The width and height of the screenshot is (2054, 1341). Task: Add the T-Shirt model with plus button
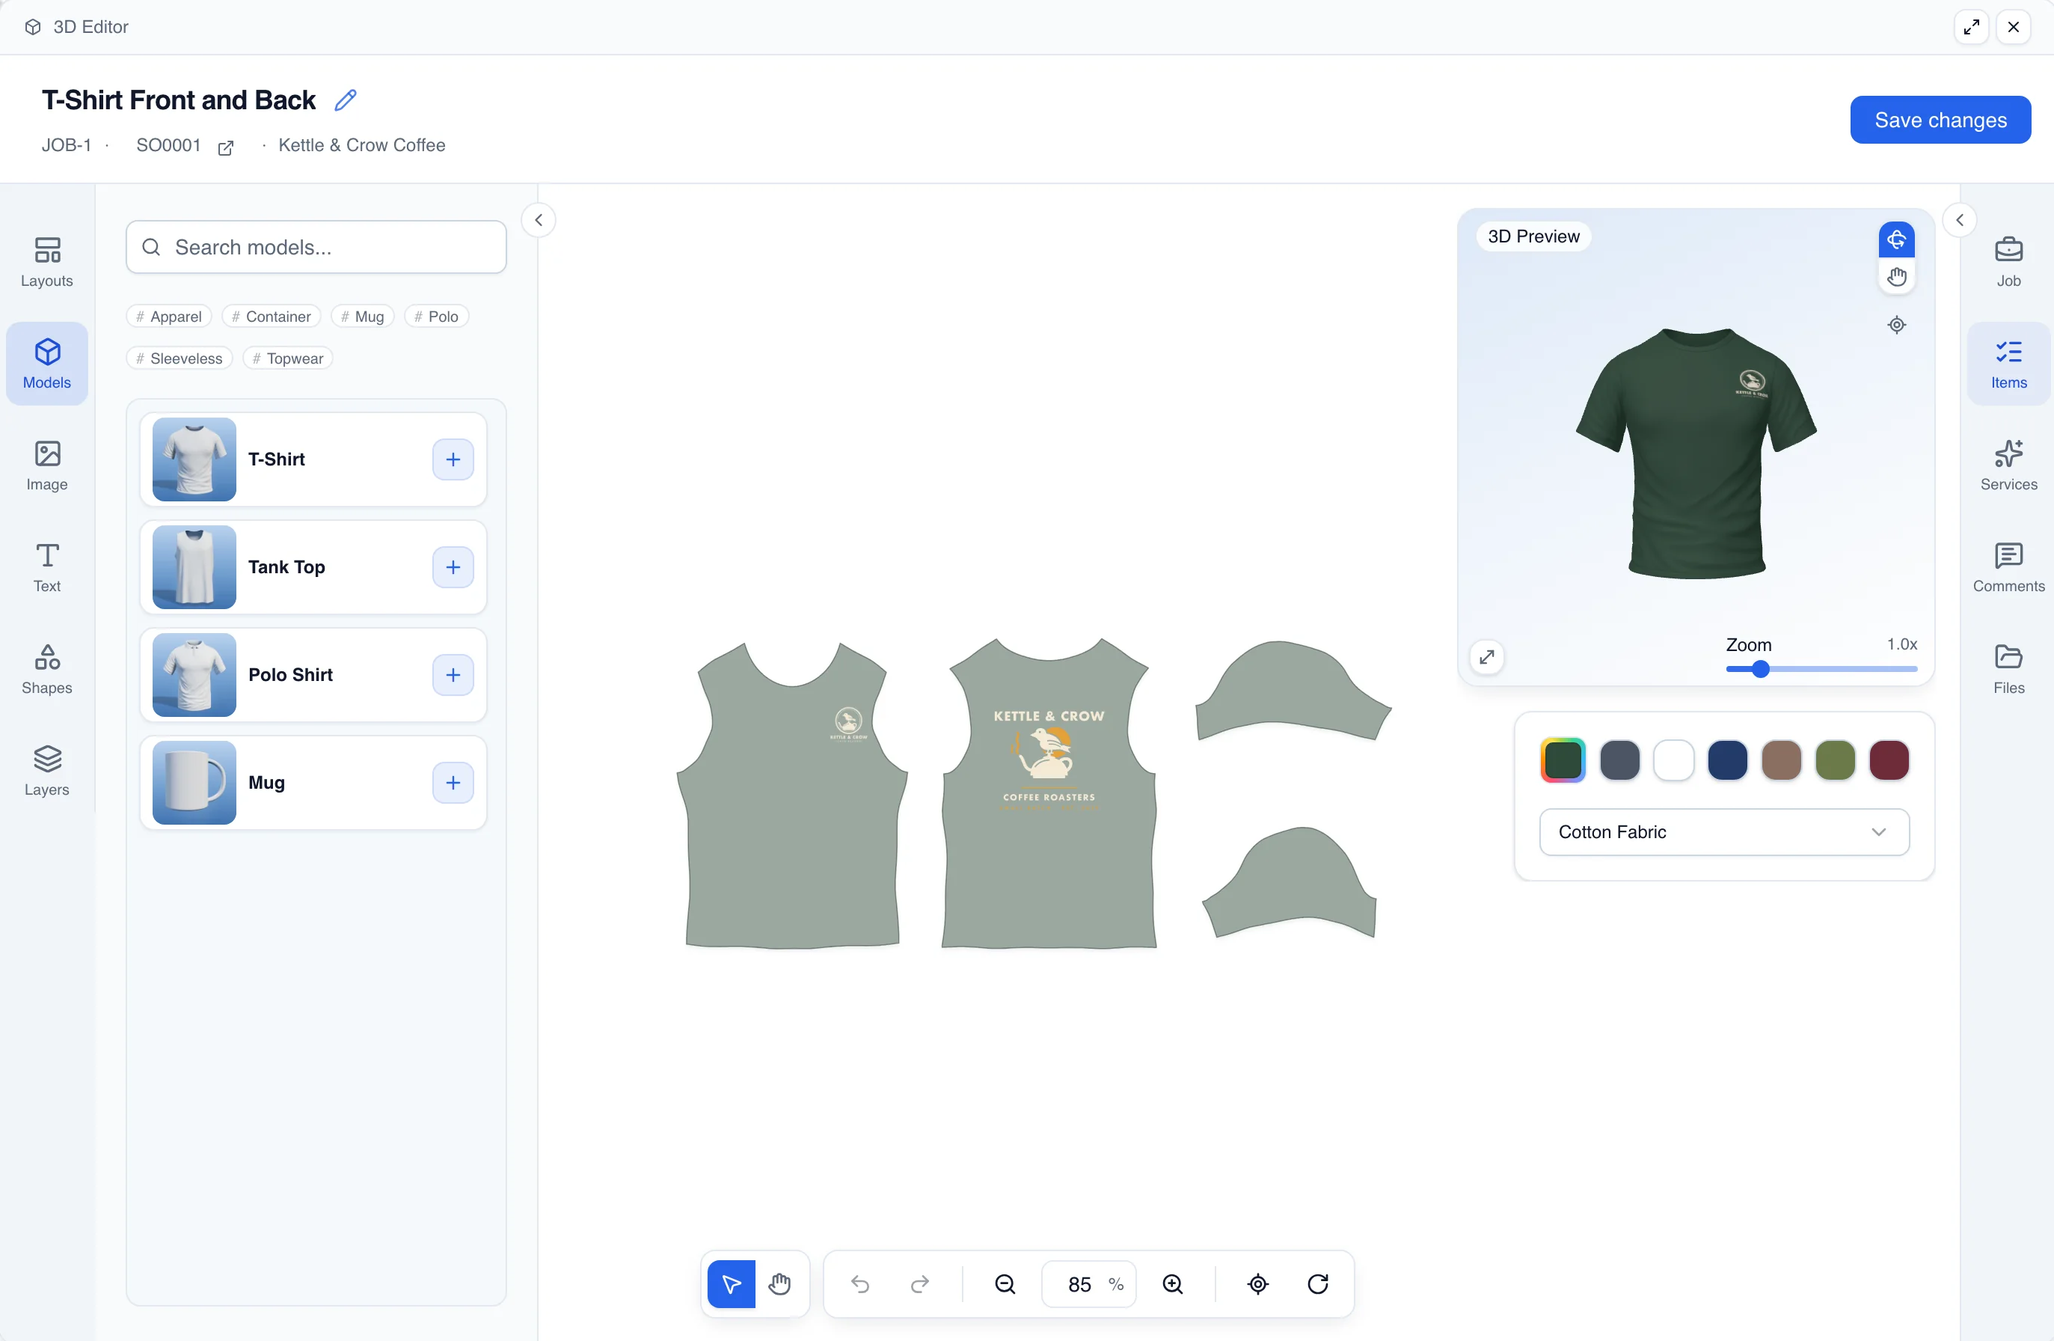point(453,459)
